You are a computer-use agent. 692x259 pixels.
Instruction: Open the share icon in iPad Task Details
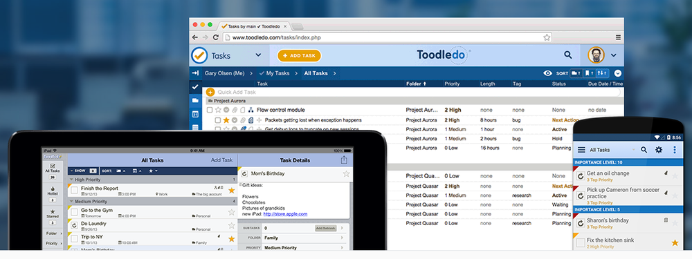[x=344, y=160]
